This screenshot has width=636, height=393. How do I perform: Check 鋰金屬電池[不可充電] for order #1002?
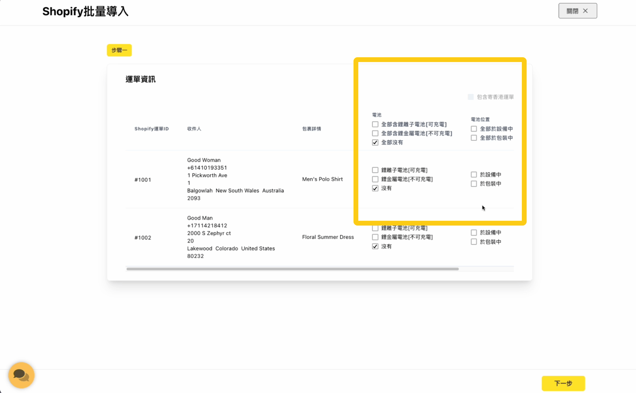375,237
